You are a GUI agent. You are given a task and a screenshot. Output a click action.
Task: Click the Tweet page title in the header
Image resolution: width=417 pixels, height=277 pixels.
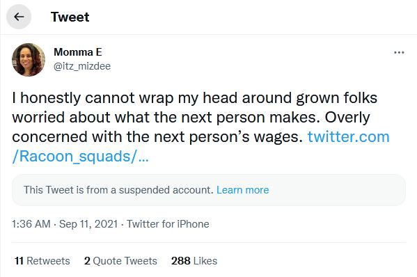coord(70,17)
